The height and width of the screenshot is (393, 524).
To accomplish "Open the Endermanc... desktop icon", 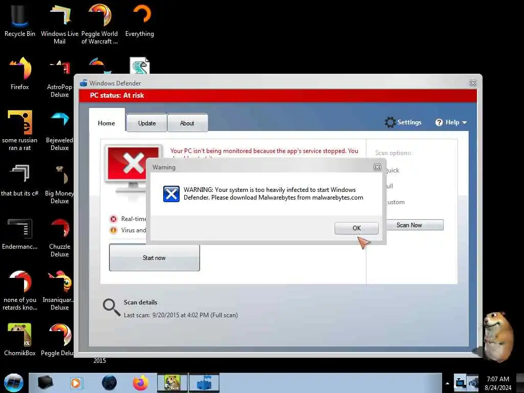I will click(x=19, y=233).
